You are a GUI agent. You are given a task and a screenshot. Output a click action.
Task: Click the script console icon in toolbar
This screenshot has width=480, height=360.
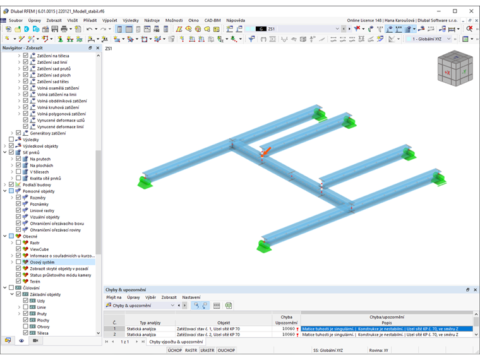pos(147,29)
